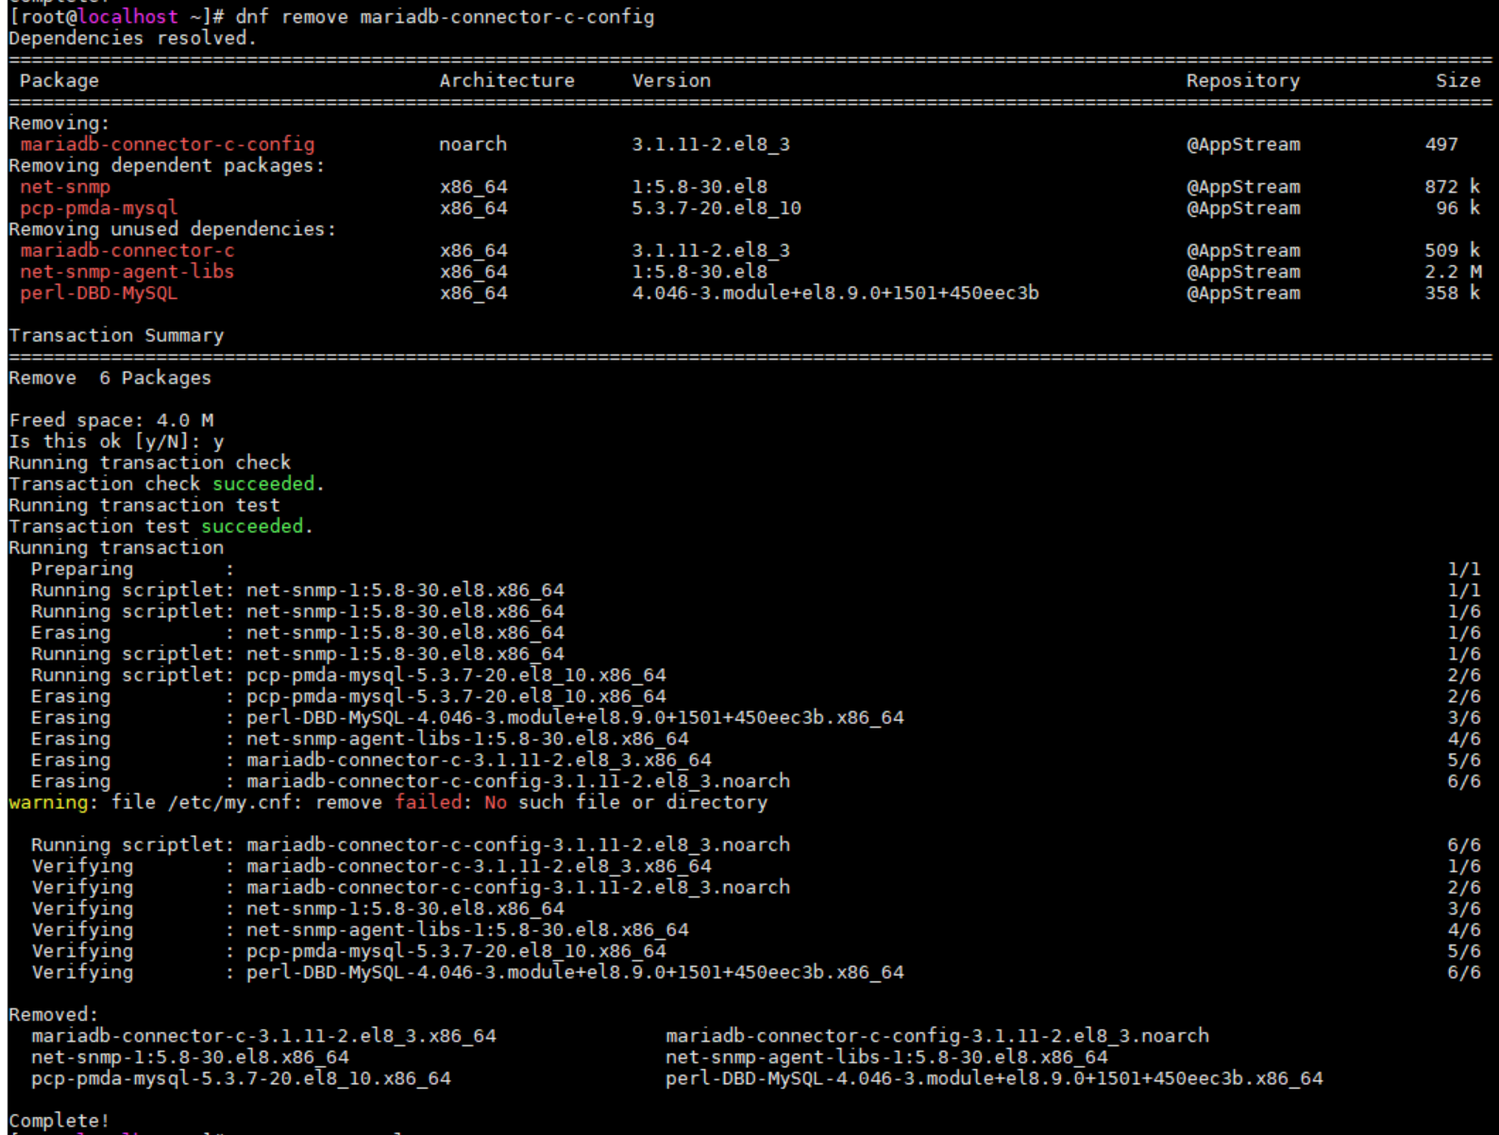Click removed 'pcp-pmda-mysql-5.3.7-20.el8_10.x86_64' entry

pos(241,1078)
